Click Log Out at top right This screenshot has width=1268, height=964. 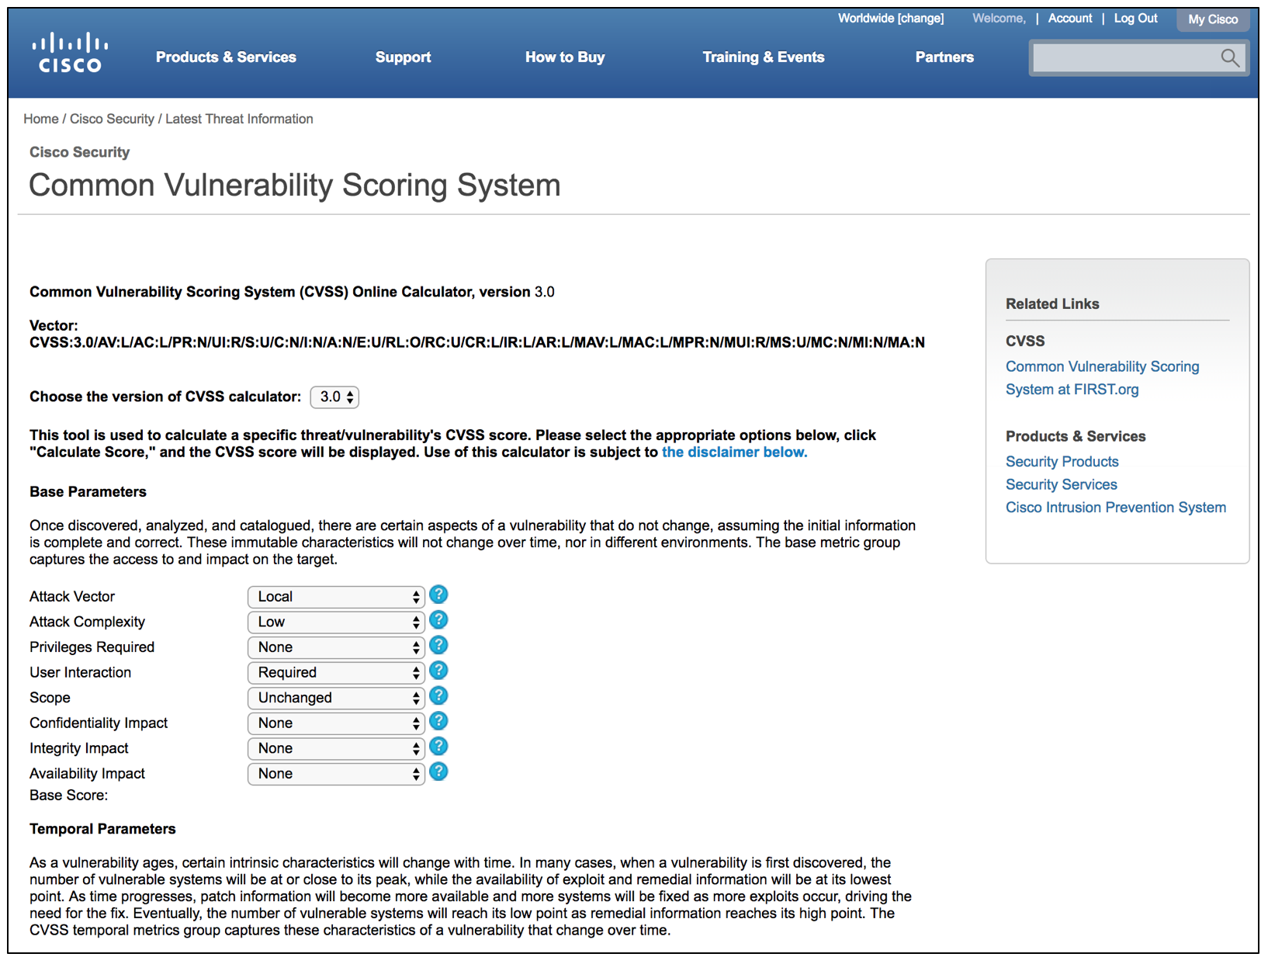click(1135, 19)
